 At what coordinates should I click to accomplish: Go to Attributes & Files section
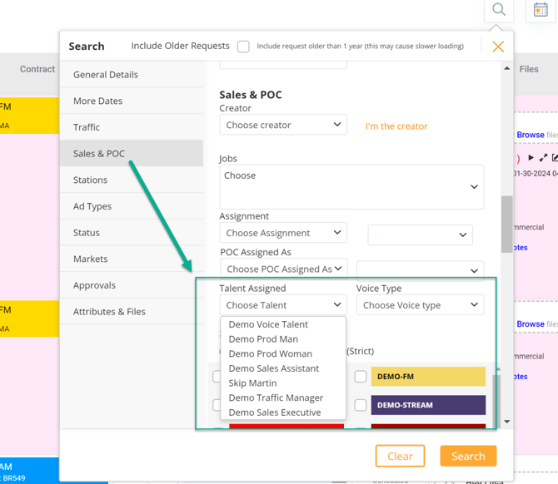[x=132, y=311]
